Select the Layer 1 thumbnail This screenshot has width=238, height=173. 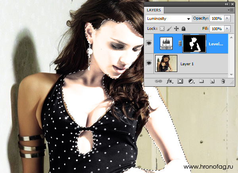coord(166,63)
